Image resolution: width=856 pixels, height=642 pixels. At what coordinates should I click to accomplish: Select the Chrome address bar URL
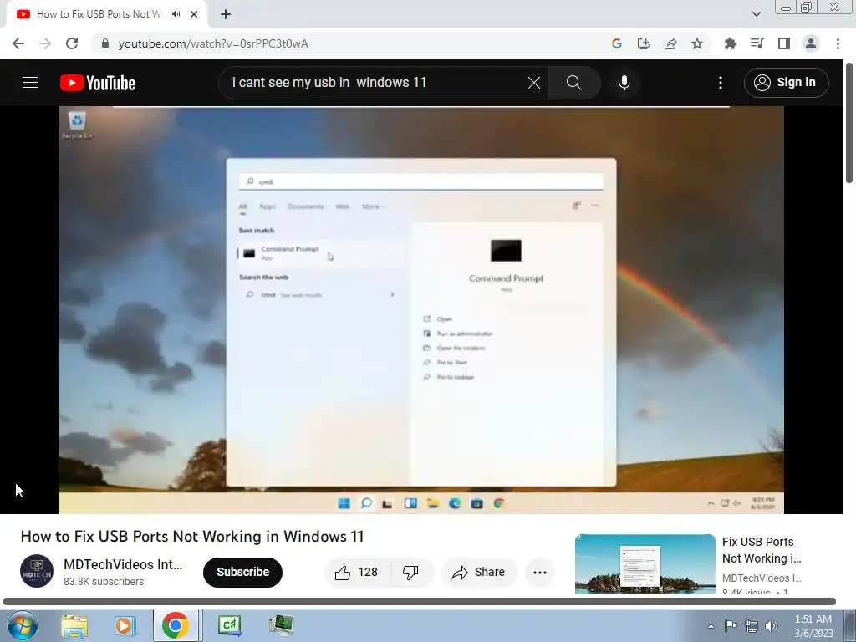(x=213, y=43)
